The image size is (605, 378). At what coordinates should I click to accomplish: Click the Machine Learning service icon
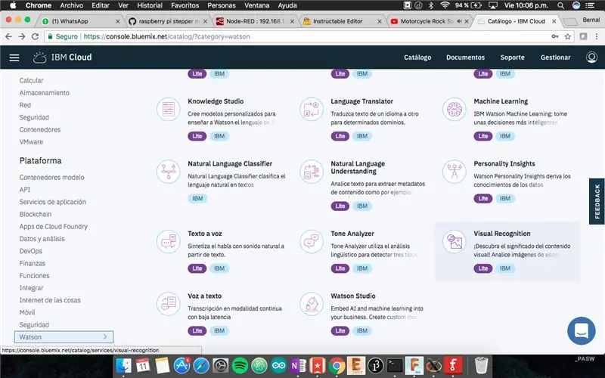coord(455,109)
